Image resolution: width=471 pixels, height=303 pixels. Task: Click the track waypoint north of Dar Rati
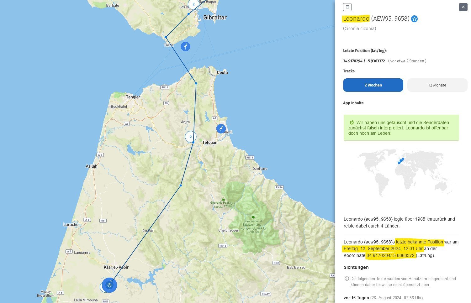pos(181,185)
